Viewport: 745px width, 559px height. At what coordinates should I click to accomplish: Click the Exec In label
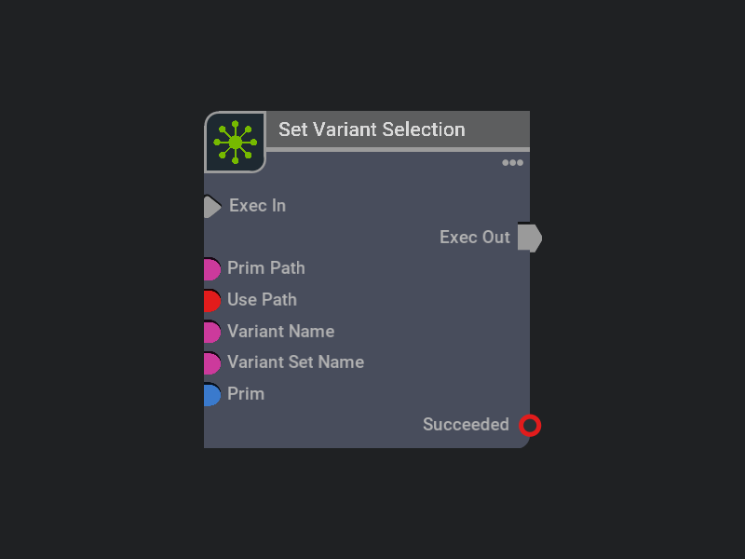[257, 206]
